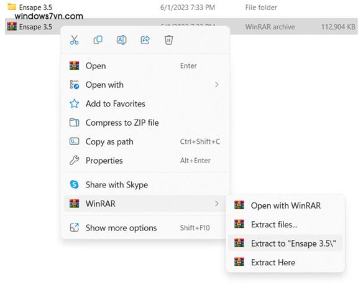Screen dimensions: 363x284
Task: Expand the Open with submenu
Action: click(145, 85)
